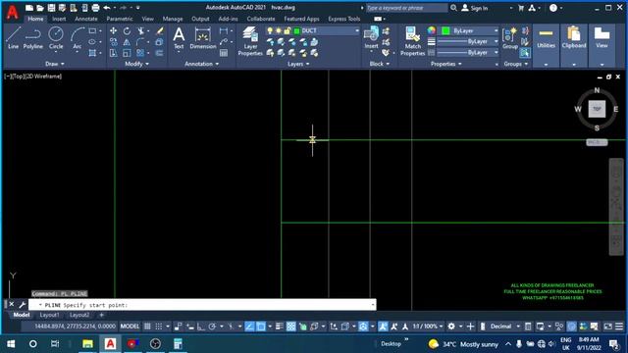
Task: Toggle 2D object snap button
Action: (x=261, y=327)
